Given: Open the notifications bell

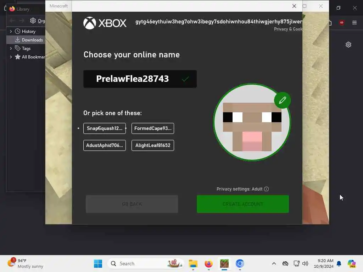Looking at the screenshot, I should 339,263.
